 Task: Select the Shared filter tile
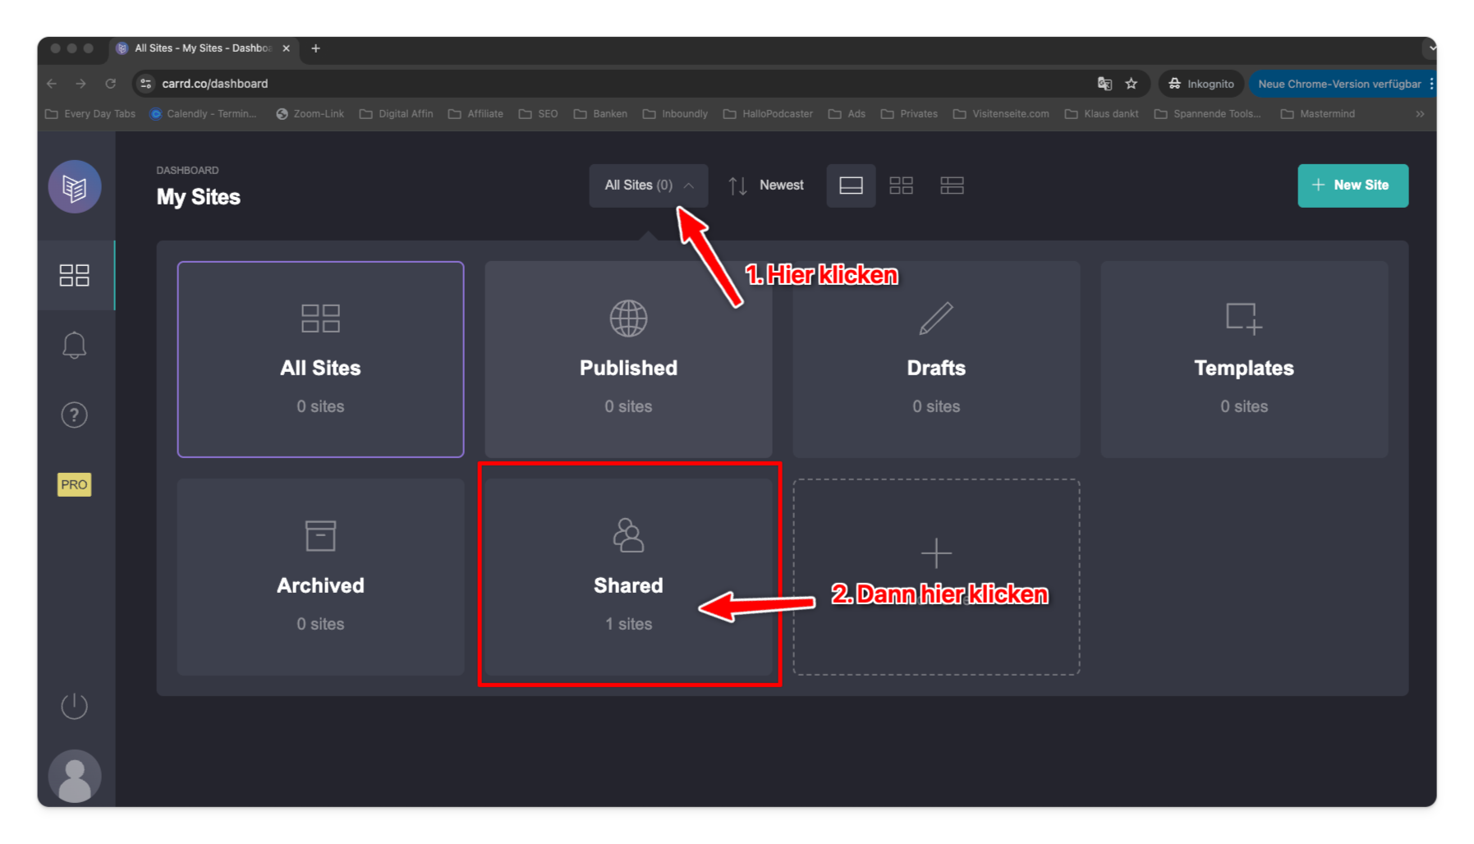[628, 576]
